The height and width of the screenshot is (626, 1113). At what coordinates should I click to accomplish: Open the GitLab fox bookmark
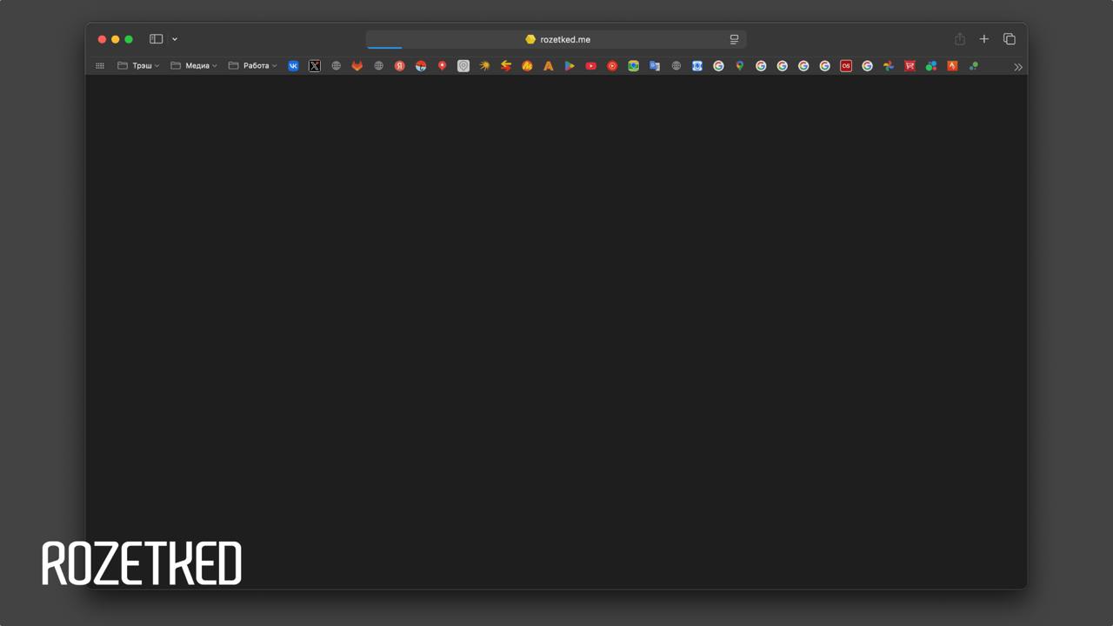[357, 66]
